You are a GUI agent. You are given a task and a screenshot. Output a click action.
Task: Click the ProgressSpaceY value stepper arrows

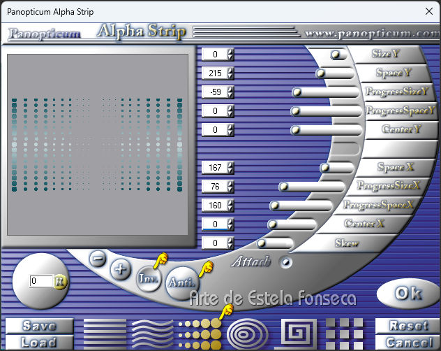point(230,110)
